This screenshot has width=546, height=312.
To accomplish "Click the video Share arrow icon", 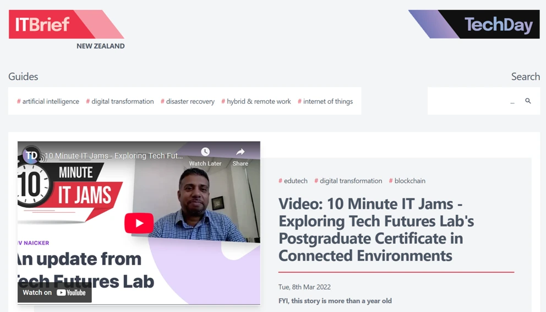I will coord(240,152).
